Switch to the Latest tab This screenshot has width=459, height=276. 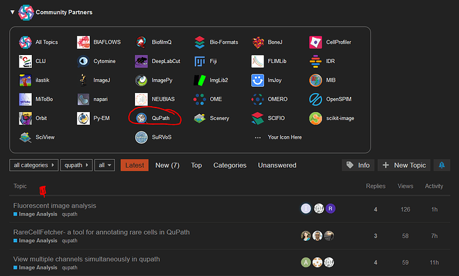[134, 165]
